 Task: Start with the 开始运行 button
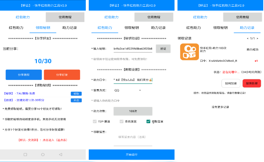132,155
